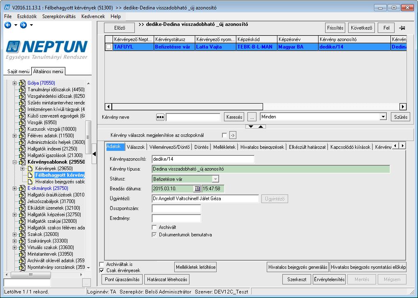The image size is (418, 298).
Task: Enable Kérvény válaszok megjelenítése az oszlopoknál
Action: click(224, 135)
